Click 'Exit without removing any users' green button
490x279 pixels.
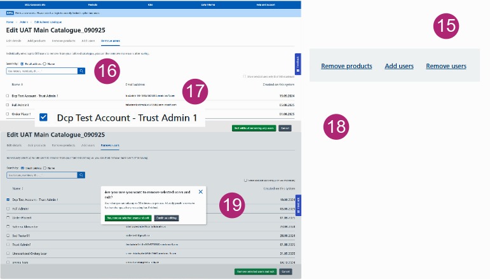click(x=254, y=128)
